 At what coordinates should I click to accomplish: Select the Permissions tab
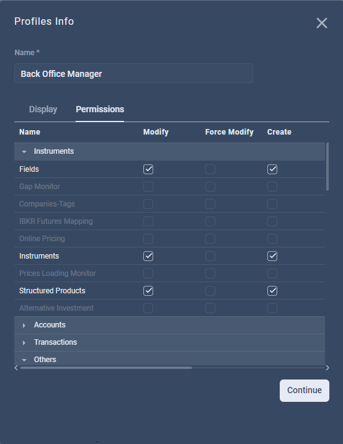(x=100, y=109)
